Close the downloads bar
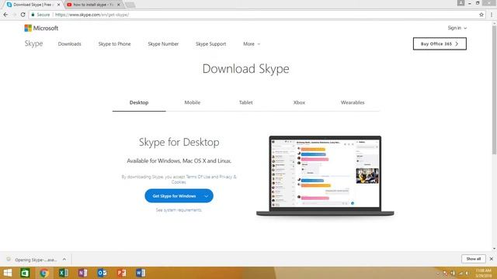 click(x=492, y=259)
